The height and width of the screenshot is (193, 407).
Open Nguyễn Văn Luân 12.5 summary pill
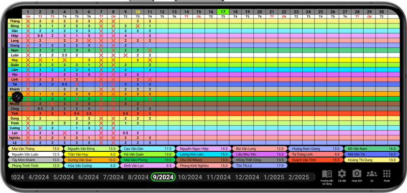tap(35, 154)
